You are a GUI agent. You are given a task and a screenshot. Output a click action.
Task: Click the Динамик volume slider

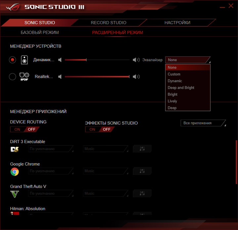click(97, 60)
